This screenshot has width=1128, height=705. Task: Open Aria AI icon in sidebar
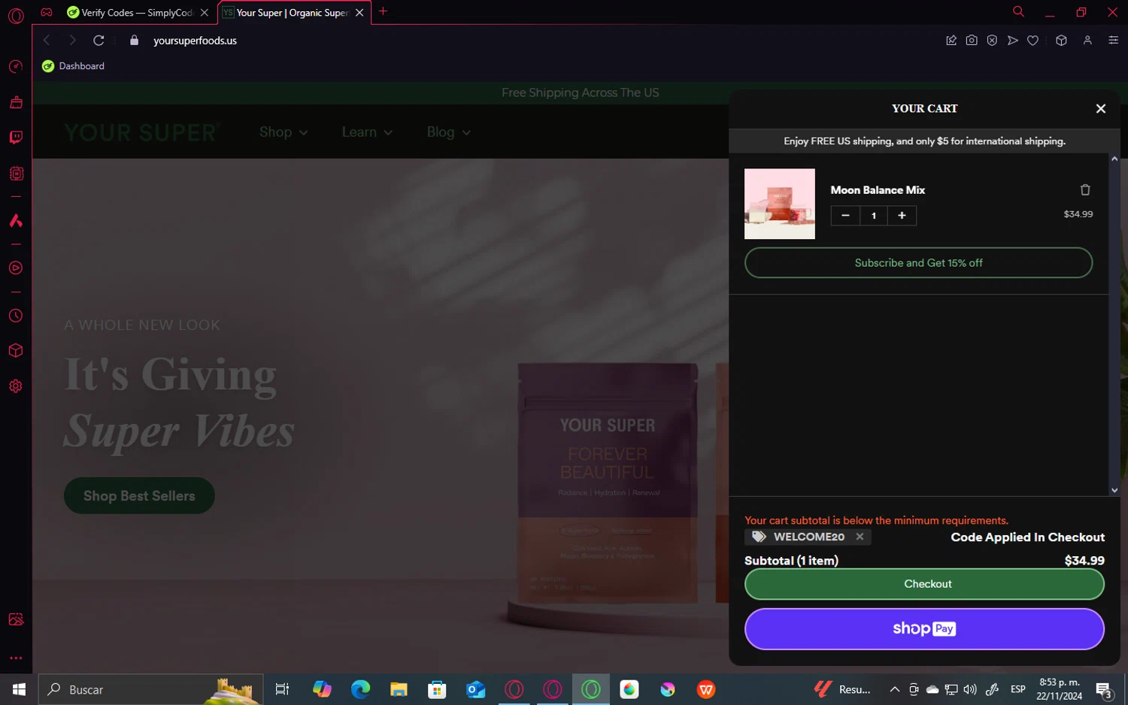(x=16, y=221)
